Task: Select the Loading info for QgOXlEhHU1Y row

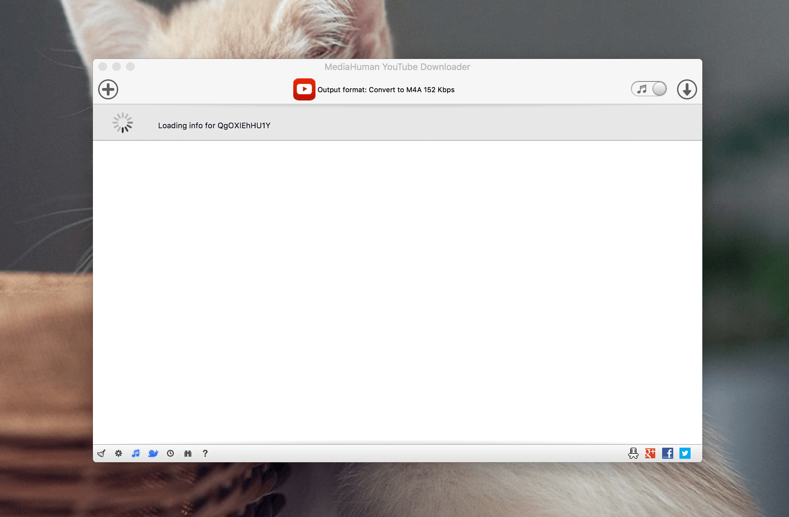Action: click(x=397, y=123)
